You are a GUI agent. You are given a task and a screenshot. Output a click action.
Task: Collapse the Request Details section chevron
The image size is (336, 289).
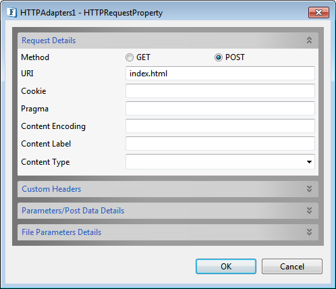point(309,41)
